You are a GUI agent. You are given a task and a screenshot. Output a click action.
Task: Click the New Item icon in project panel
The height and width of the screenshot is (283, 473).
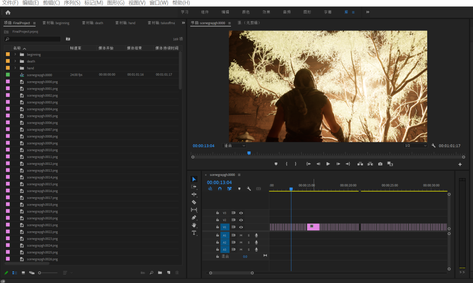[x=169, y=273]
